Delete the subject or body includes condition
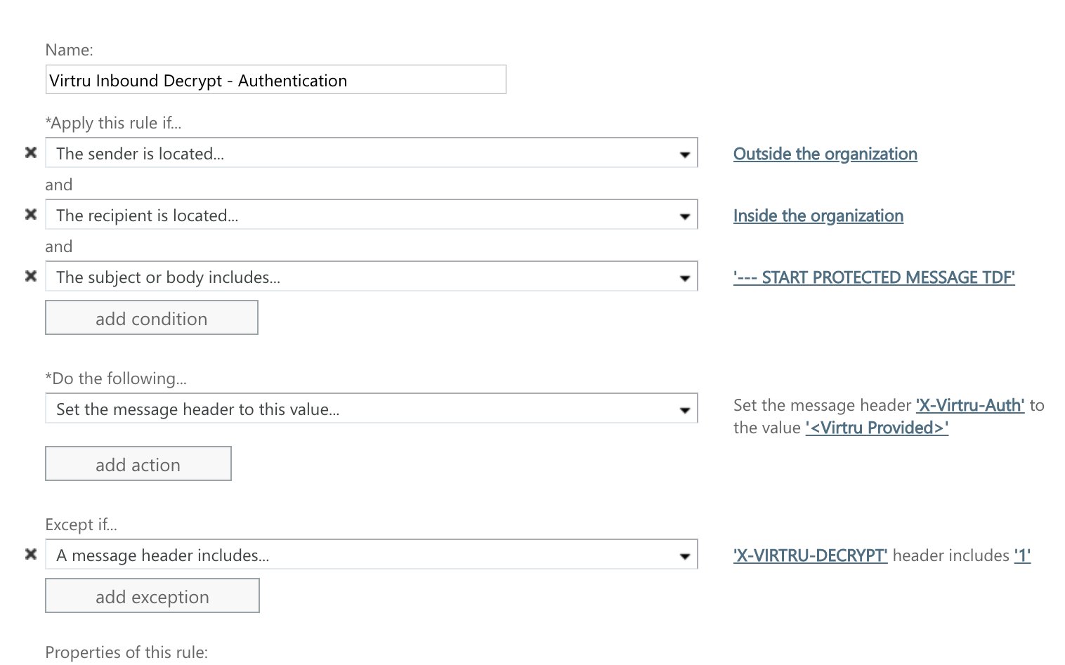The width and height of the screenshot is (1065, 665). coord(31,276)
